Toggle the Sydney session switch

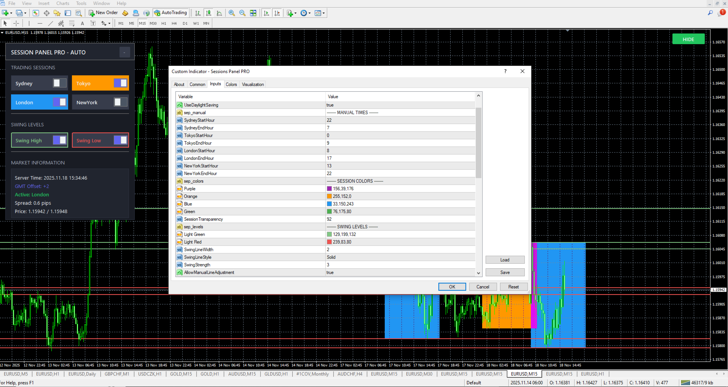tap(59, 83)
